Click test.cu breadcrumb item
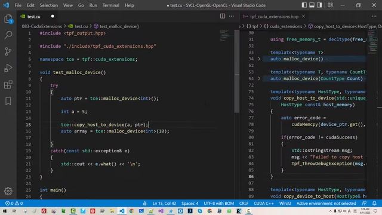382x215 pixels. [81, 26]
